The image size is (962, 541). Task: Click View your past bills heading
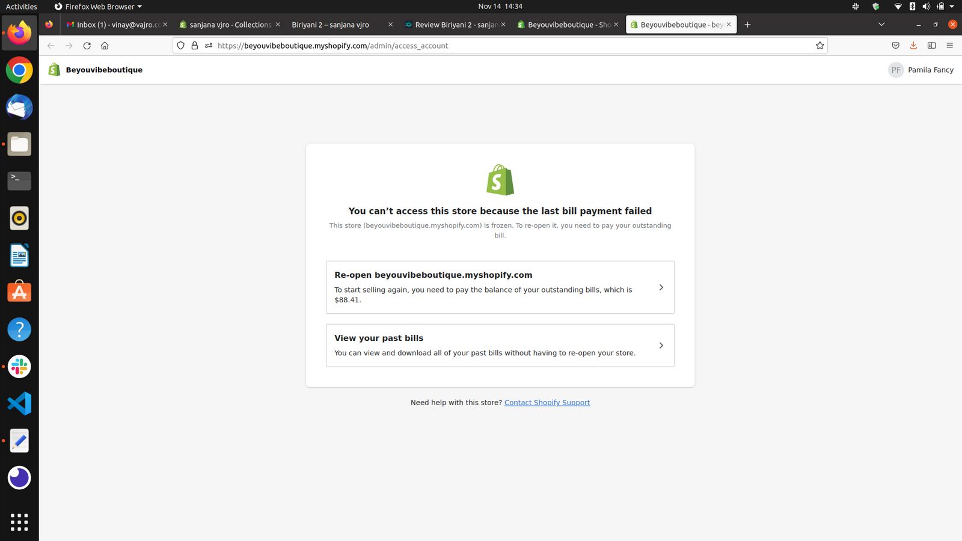pyautogui.click(x=379, y=338)
